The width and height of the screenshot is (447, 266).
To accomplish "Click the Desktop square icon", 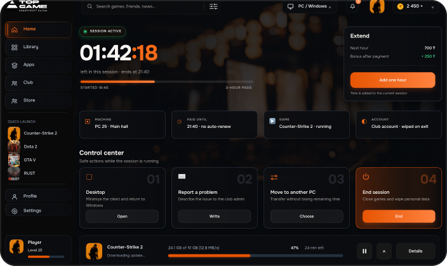I will [x=89, y=177].
